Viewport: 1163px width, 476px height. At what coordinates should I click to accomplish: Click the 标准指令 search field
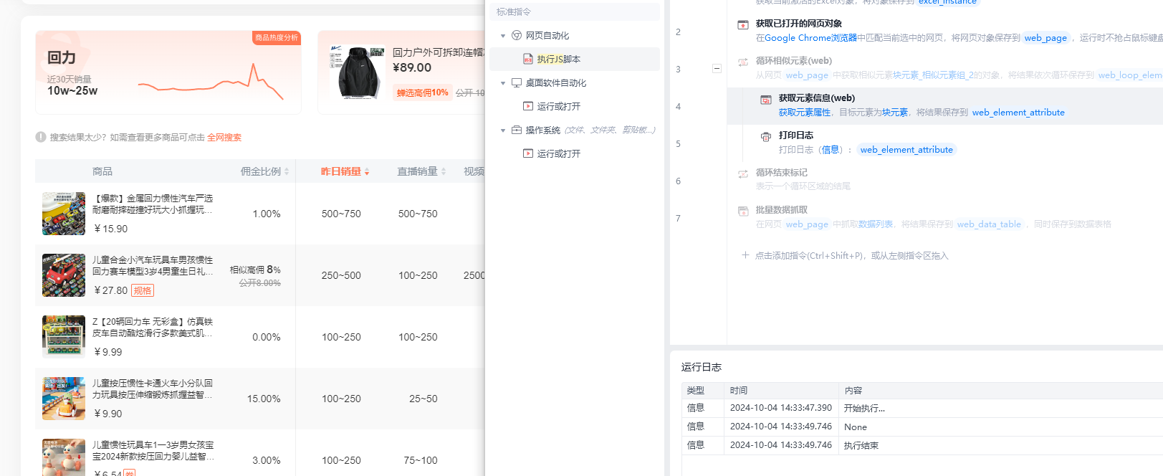coord(575,12)
